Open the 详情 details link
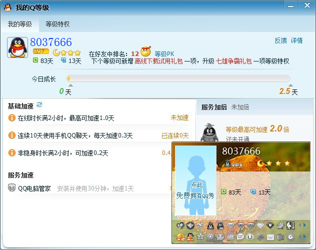The width and height of the screenshot is (316, 250). coord(296,40)
